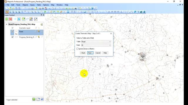Click the symbol style tool on drawing toolbar
Screen dimensions: 188x105
tap(135, 12)
